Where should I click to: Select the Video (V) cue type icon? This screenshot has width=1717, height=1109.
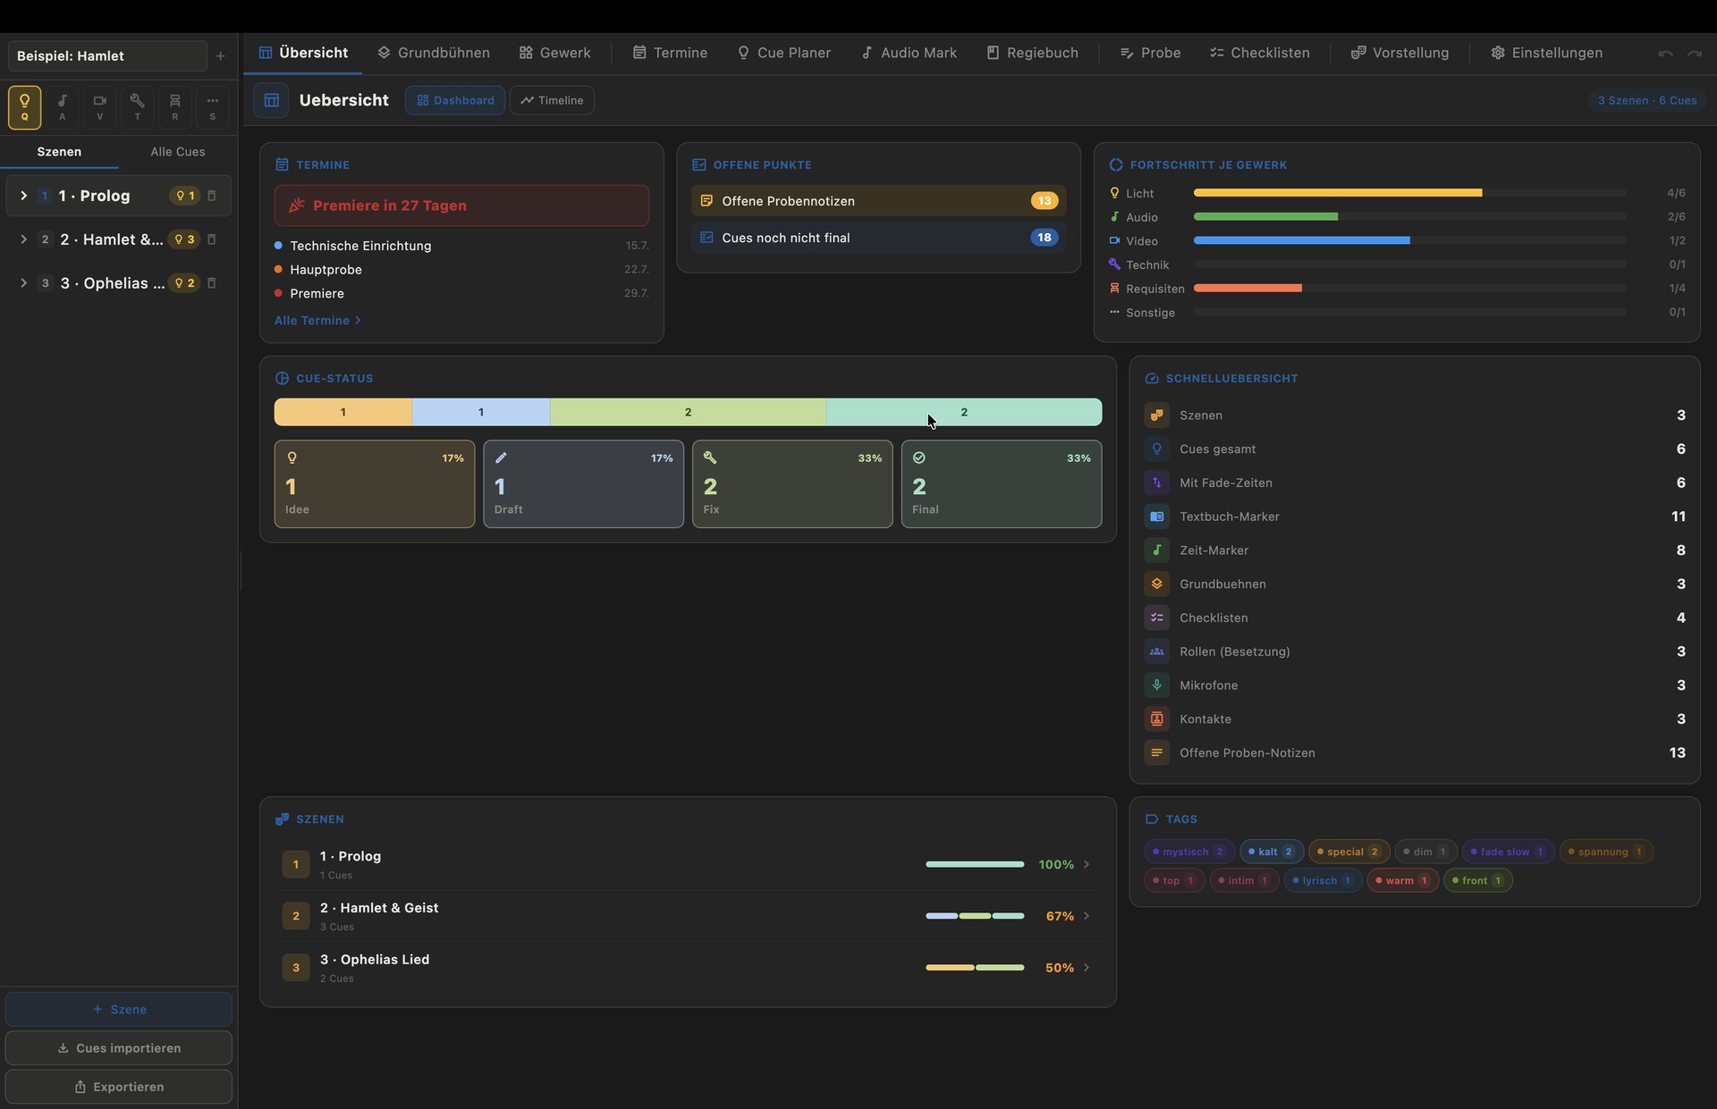click(x=100, y=106)
